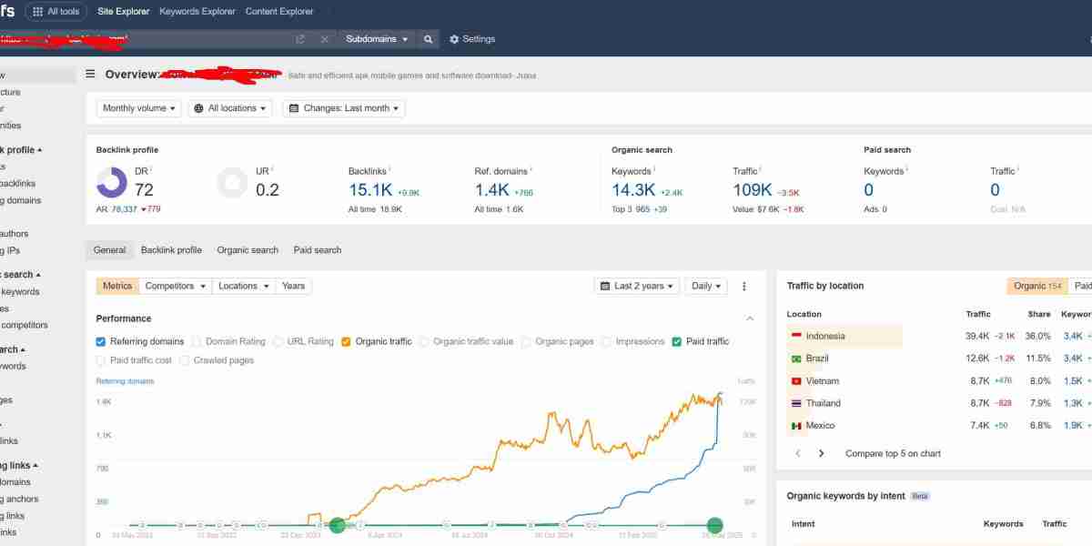Screen dimensions: 1092x546
Task: Open the three-dot chart options menu
Action: click(743, 286)
